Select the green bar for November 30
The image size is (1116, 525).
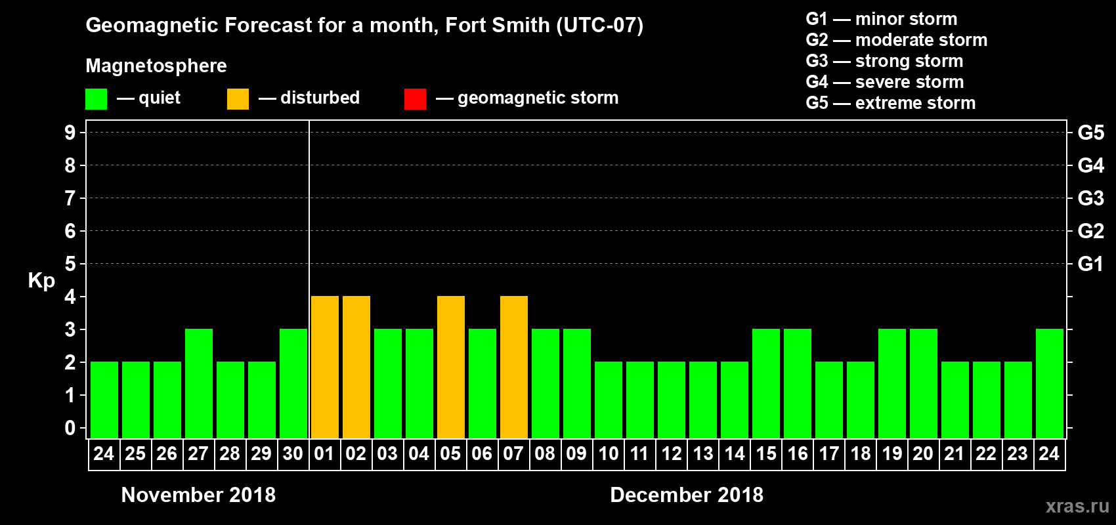pyautogui.click(x=293, y=384)
